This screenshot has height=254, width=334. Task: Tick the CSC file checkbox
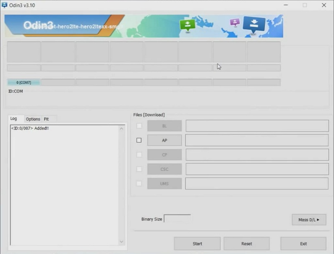(139, 169)
